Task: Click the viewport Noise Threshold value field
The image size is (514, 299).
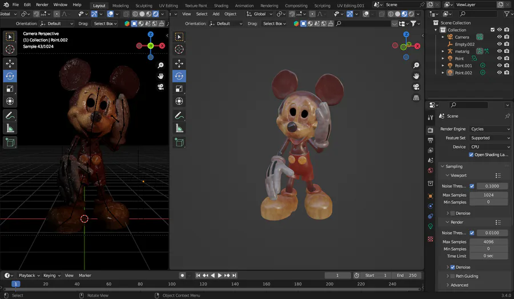Action: 493,186
